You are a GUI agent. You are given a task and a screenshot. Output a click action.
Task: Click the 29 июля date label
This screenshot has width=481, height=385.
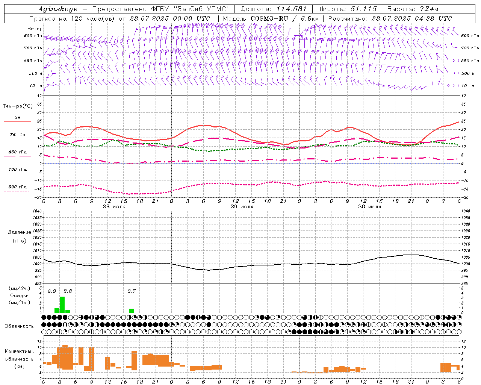242,207
